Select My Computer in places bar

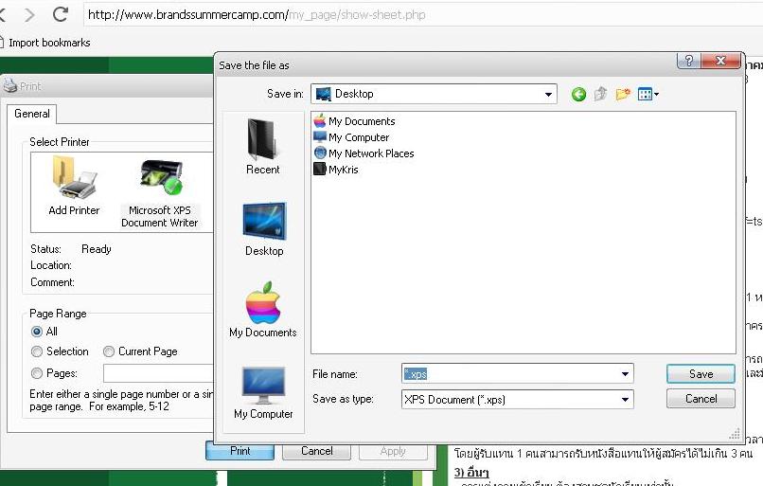pos(263,391)
